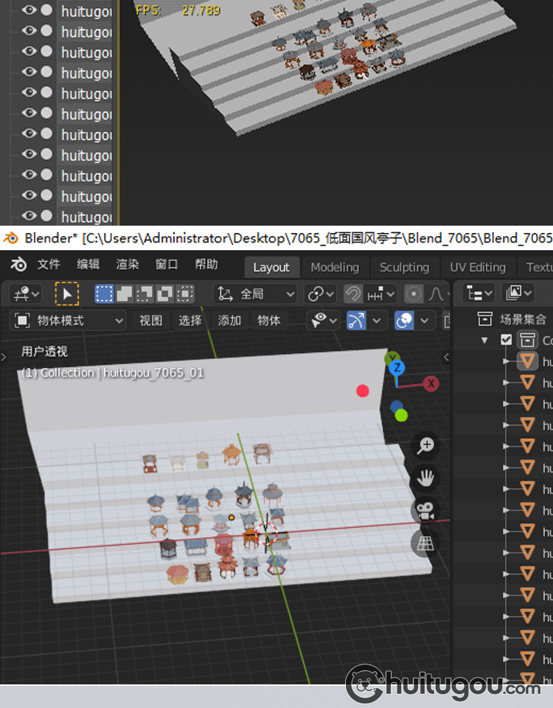The image size is (553, 708).
Task: Click the Blender logo icon in menu bar
Action: click(18, 265)
